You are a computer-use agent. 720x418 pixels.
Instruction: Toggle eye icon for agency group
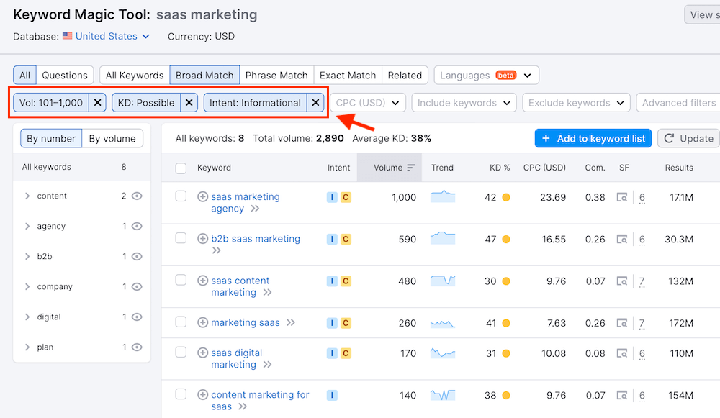tap(137, 226)
